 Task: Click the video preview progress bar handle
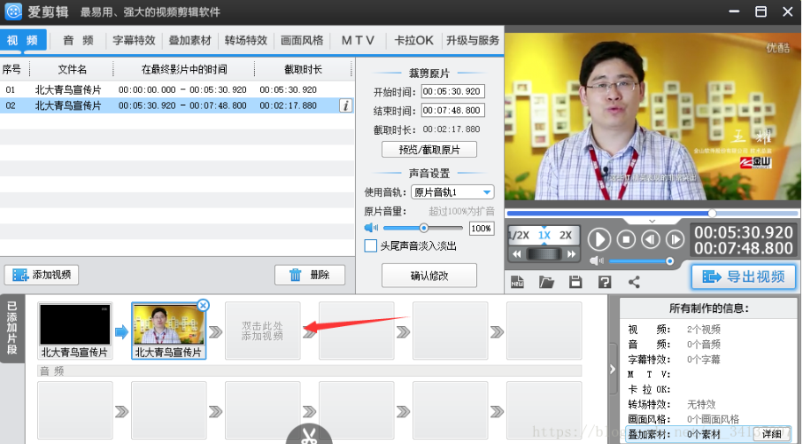coord(712,213)
